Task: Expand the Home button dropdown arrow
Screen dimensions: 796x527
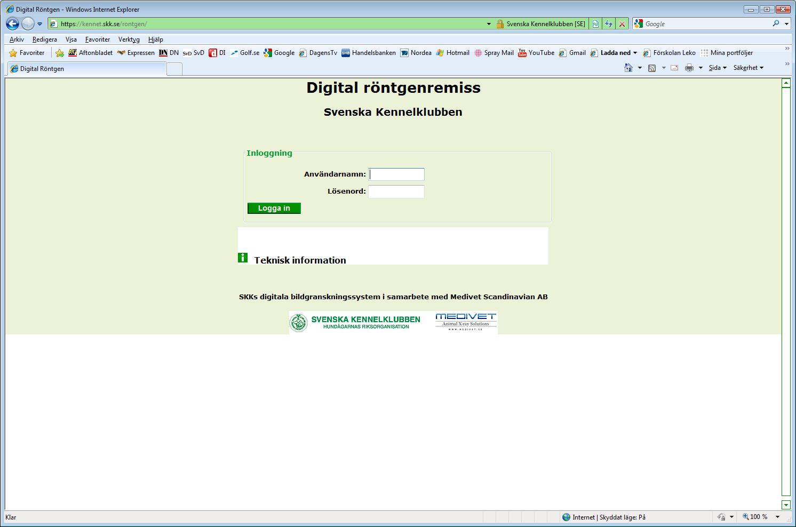Action: pyautogui.click(x=640, y=68)
